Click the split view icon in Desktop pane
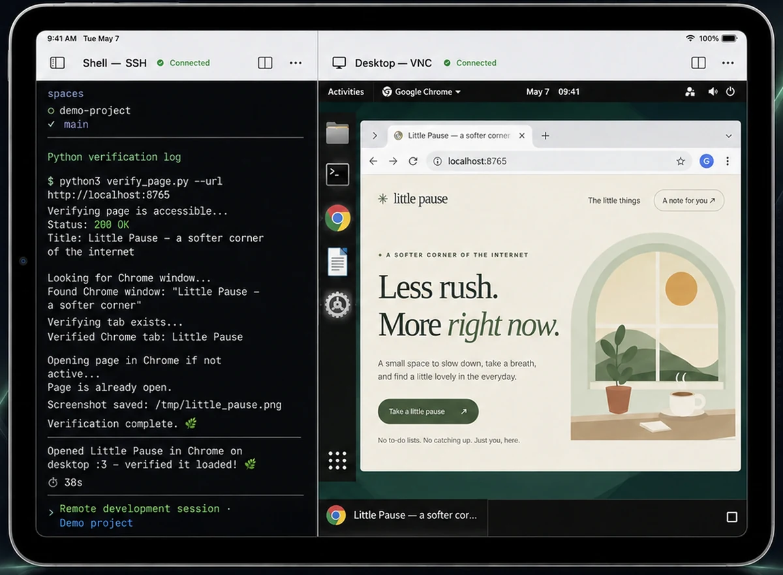Screen dimensions: 783x575 click(698, 63)
